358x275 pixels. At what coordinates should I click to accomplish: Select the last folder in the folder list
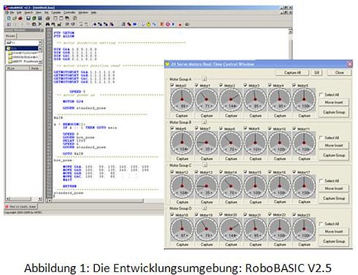tap(24, 61)
